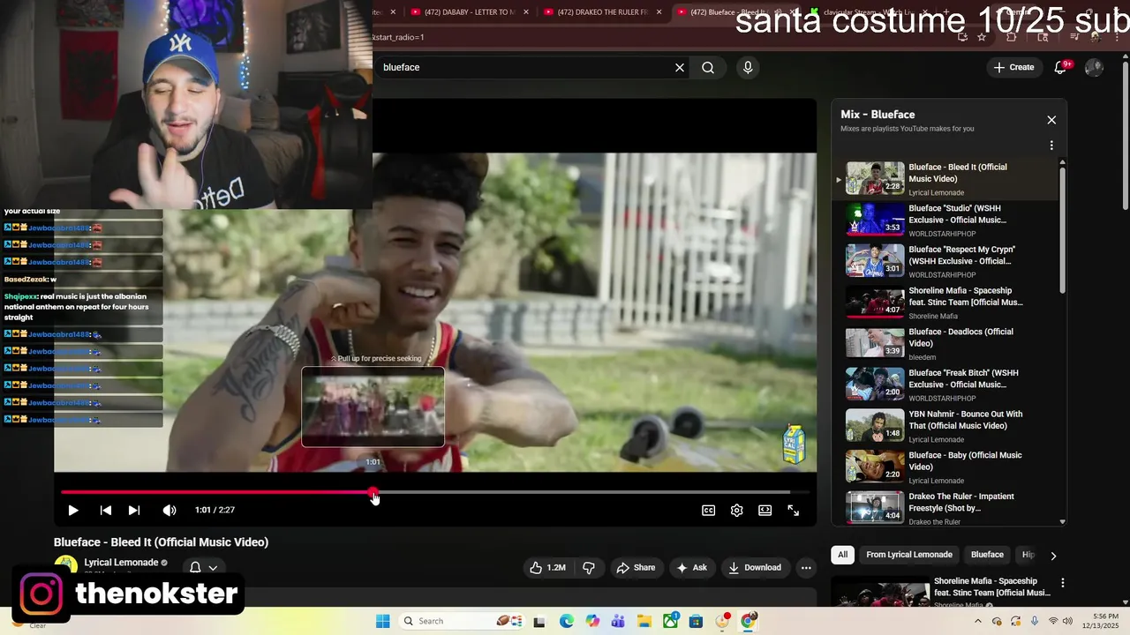Click the YouTube search magnifier button
Viewport: 1130px width, 635px height.
tap(708, 67)
